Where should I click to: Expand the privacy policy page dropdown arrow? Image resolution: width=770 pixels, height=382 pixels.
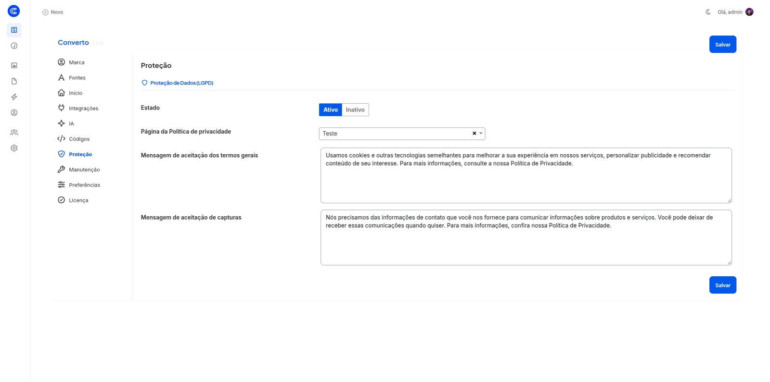(x=481, y=134)
